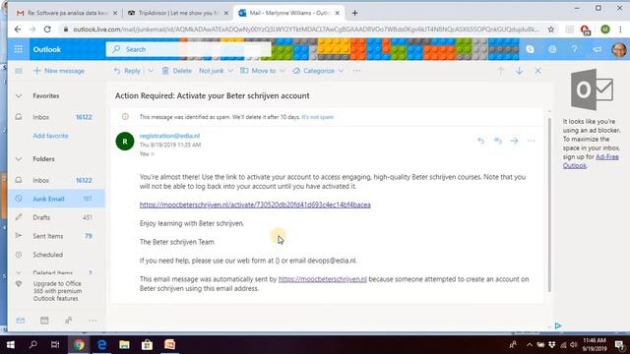Reply all using message header icon
The width and height of the screenshot is (630, 354).
point(497,141)
